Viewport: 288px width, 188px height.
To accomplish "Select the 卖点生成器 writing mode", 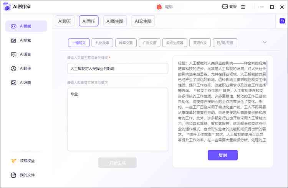I will tap(175, 43).
